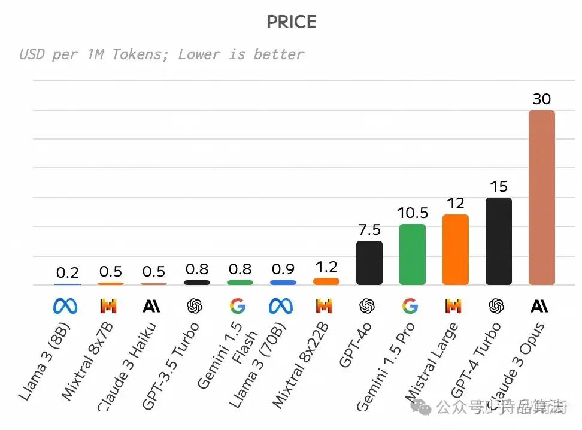Viewport: 582px width, 430px height.
Task: Click the Google logo for Gemini 1.5 Flash
Action: [238, 307]
